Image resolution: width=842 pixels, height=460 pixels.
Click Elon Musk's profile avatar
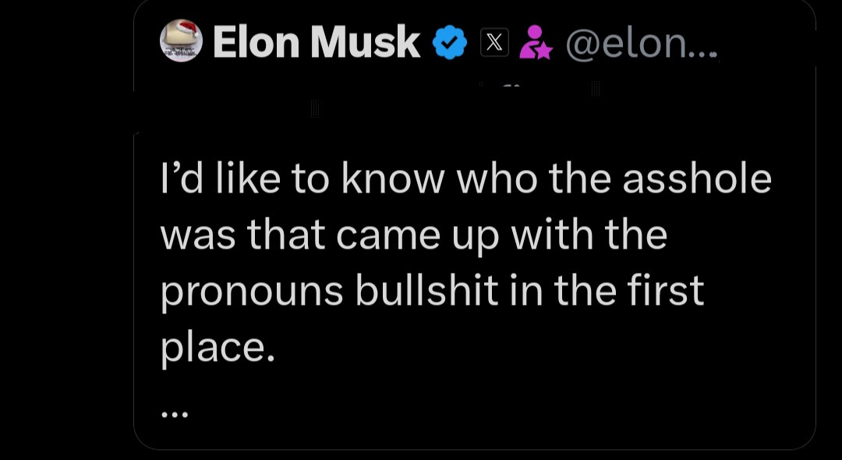[x=181, y=42]
